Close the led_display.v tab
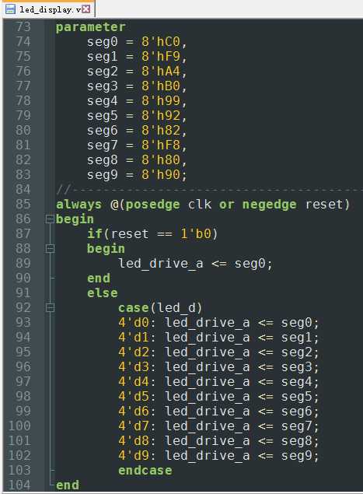The height and width of the screenshot is (494, 363). pyautogui.click(x=86, y=9)
